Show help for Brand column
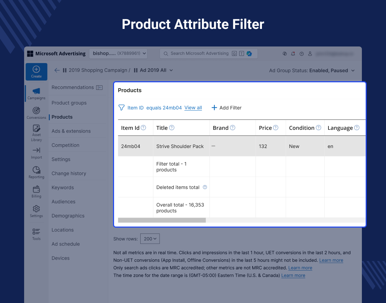This screenshot has height=303, width=386. tap(232, 128)
